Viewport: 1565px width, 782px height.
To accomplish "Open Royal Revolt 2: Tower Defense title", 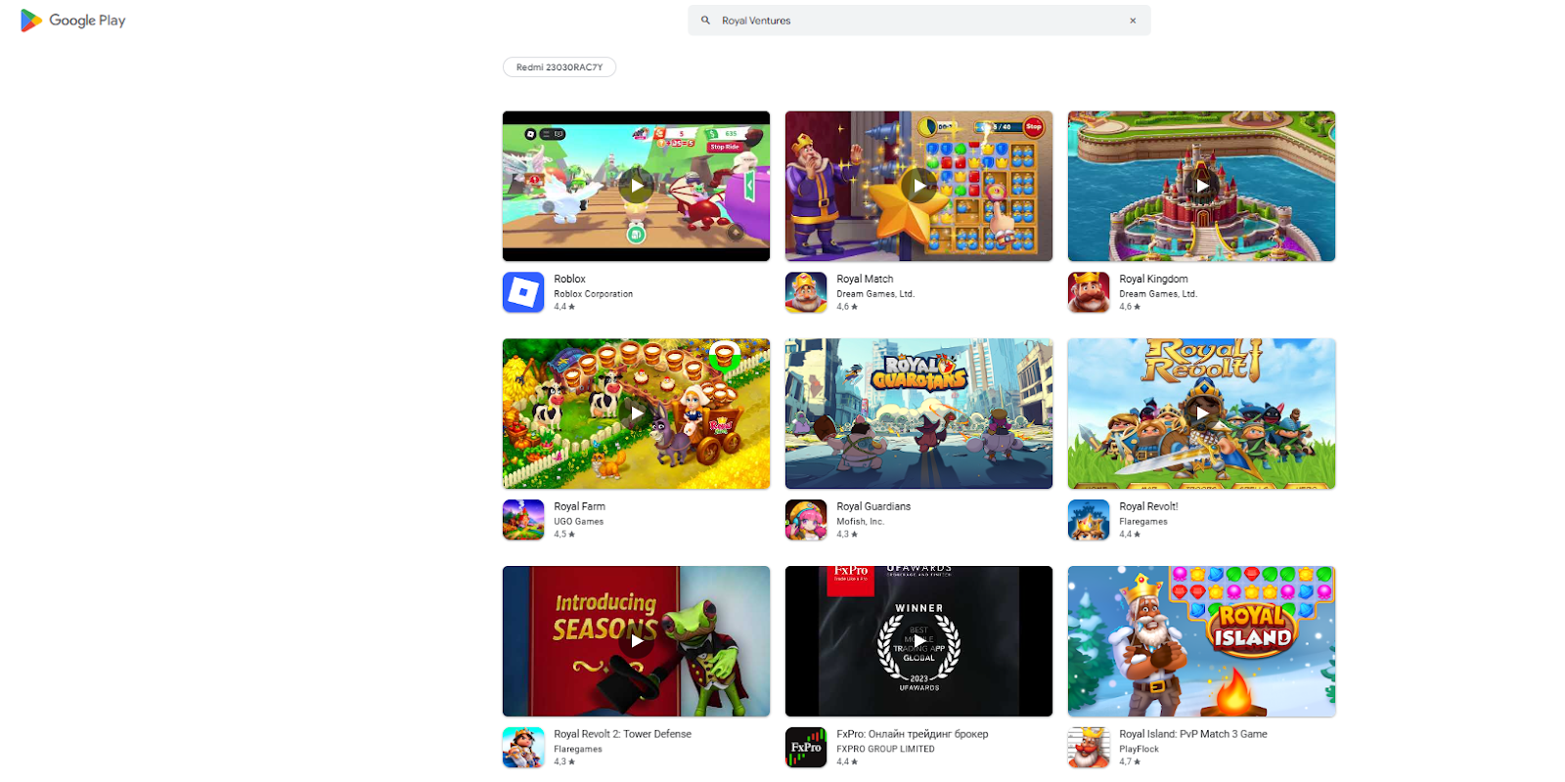I will coord(622,734).
